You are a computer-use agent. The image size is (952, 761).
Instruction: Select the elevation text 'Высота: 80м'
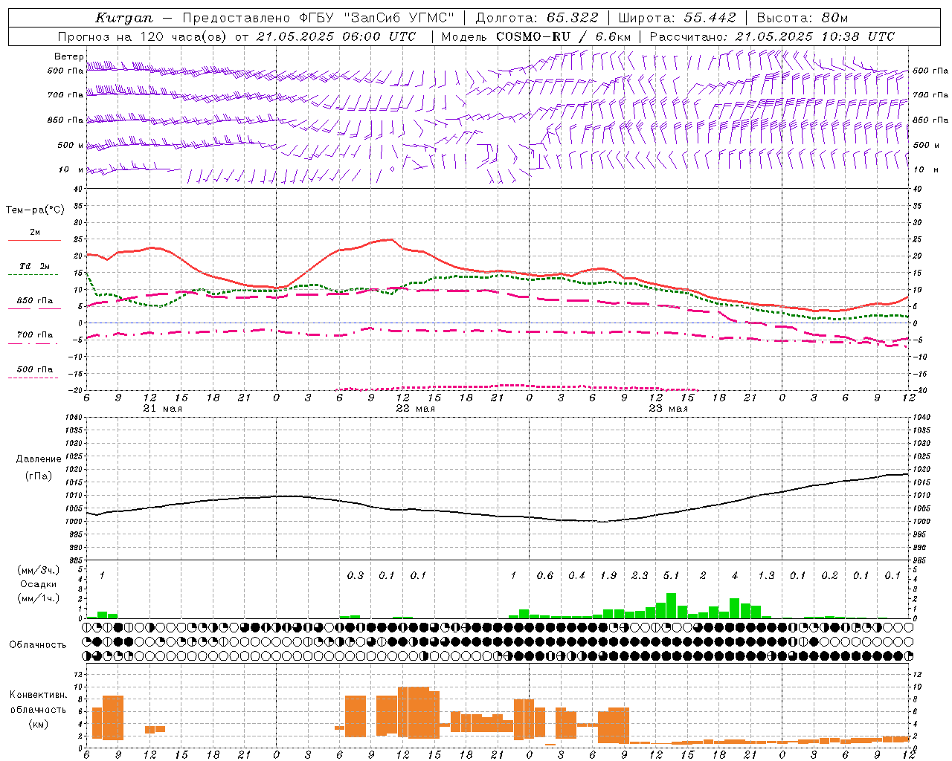pos(802,18)
